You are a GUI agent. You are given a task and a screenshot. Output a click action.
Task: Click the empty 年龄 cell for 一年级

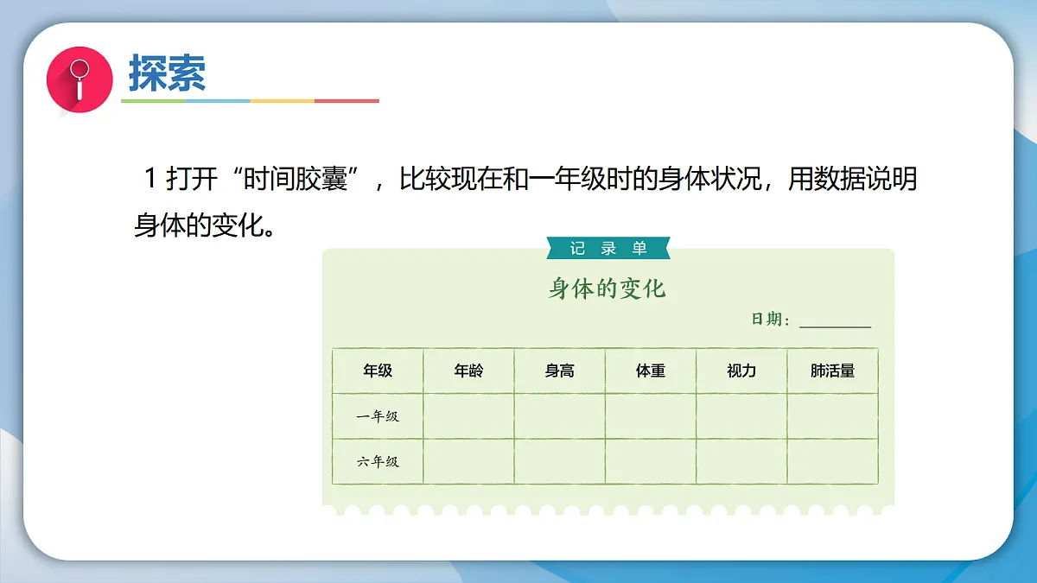point(468,416)
